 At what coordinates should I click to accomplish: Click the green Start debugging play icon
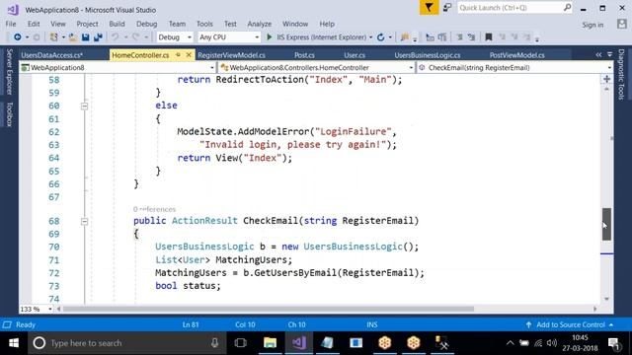270,37
